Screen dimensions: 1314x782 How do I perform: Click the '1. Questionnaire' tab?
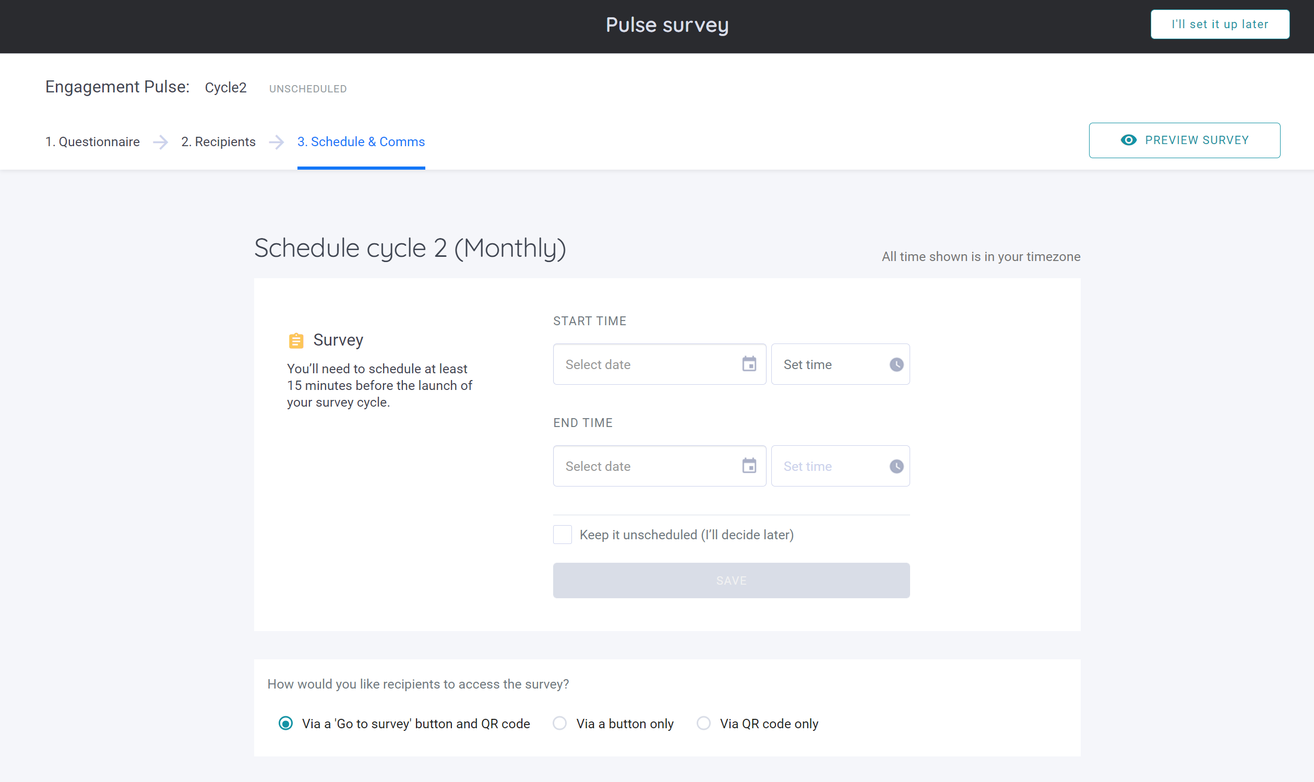tap(93, 141)
